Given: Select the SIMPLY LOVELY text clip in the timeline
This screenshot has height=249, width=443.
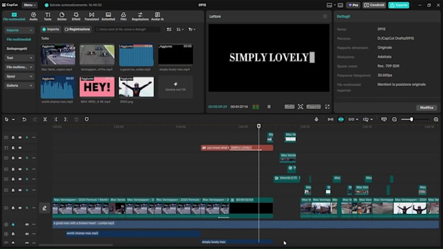Looking at the screenshot, I should (x=251, y=148).
